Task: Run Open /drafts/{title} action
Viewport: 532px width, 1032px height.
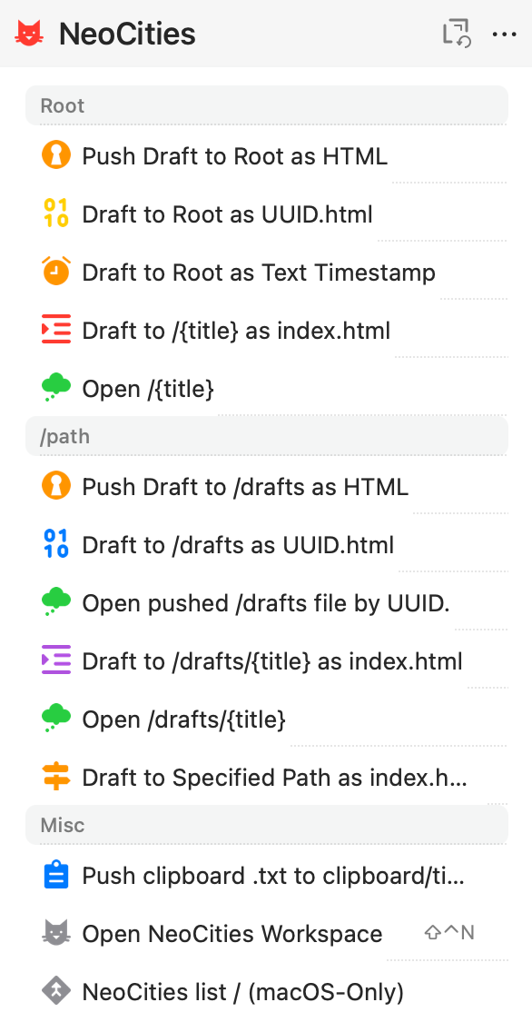Action: [x=266, y=719]
